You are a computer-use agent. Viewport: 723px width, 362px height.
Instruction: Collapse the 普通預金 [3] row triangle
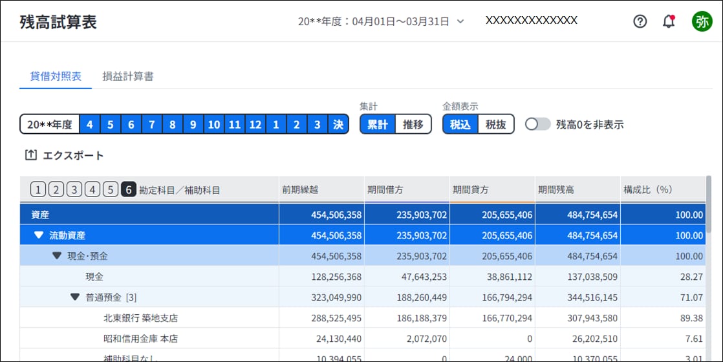coord(75,297)
